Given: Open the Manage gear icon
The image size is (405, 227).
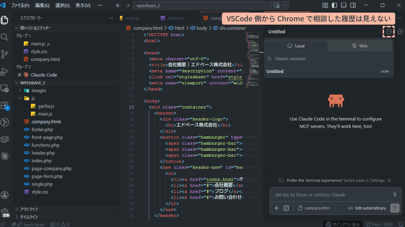Looking at the screenshot, I should click(5, 212).
